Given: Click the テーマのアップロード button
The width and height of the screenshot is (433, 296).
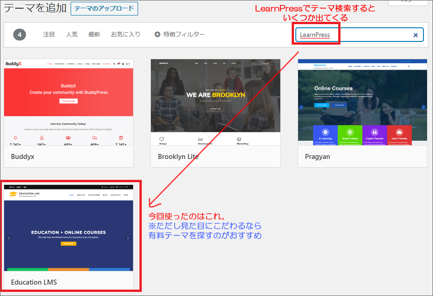Looking at the screenshot, I should pyautogui.click(x=104, y=9).
